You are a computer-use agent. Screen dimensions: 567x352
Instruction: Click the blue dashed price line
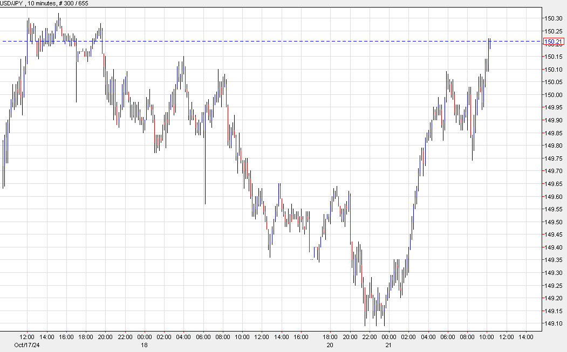(270, 40)
